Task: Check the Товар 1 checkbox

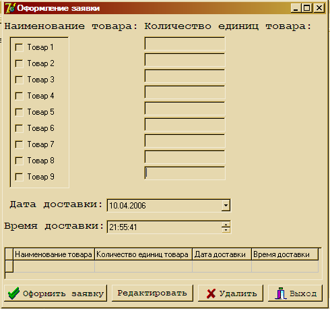Action: click(x=19, y=47)
